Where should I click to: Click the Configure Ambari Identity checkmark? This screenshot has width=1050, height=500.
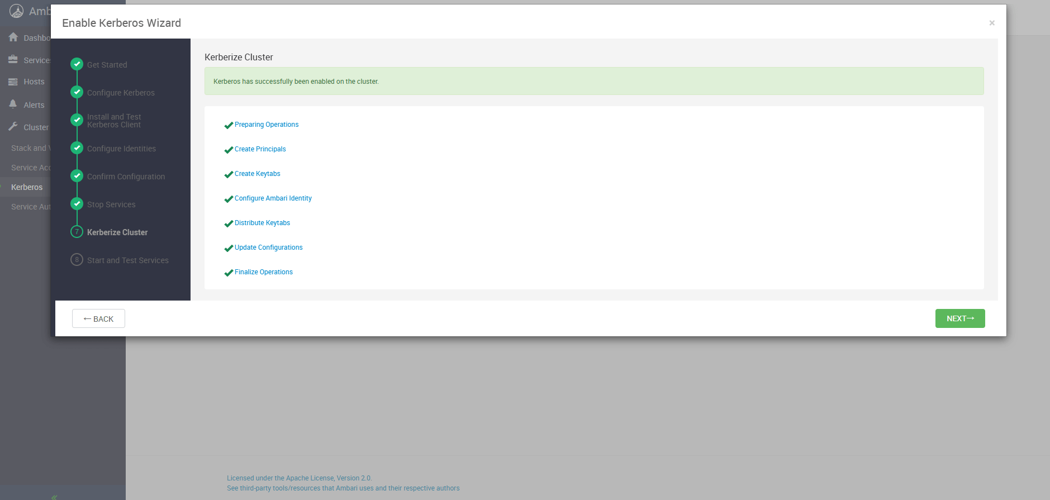point(229,199)
